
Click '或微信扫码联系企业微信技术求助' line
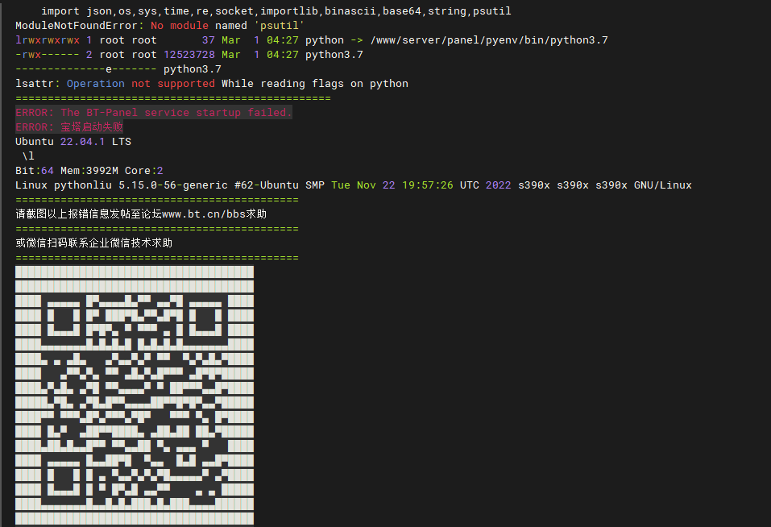click(x=94, y=243)
